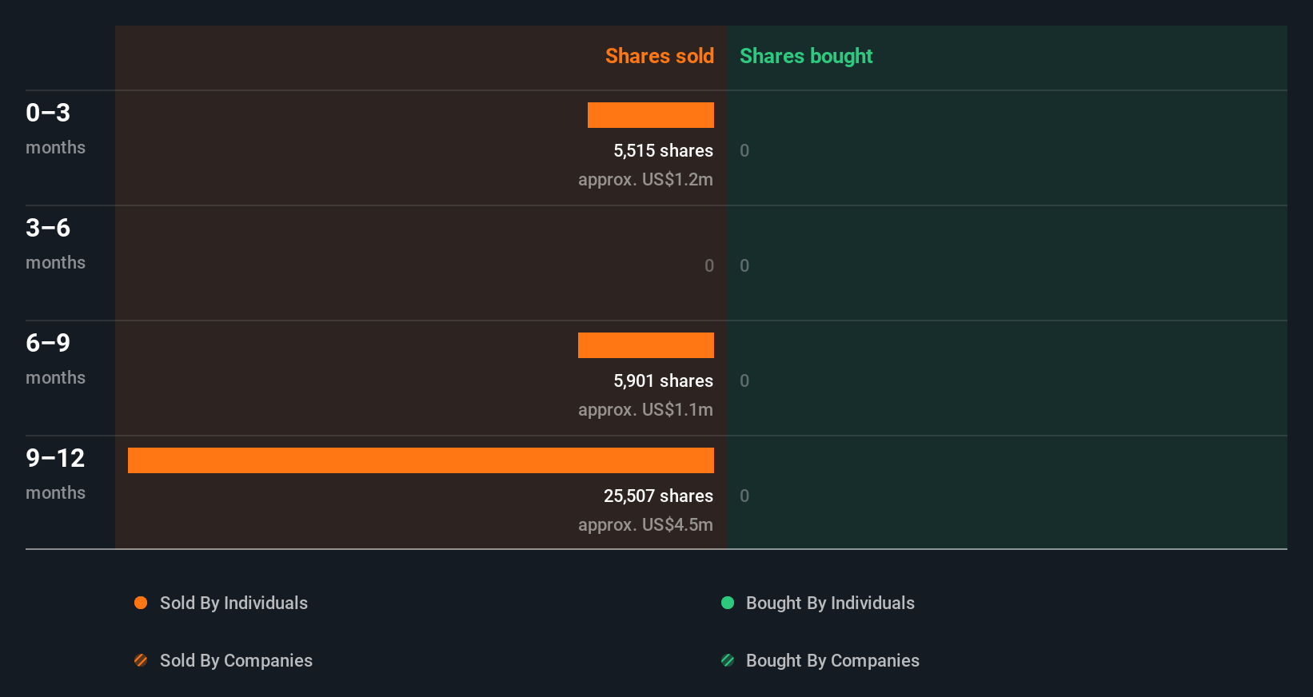The width and height of the screenshot is (1313, 697).
Task: Click the bought '0' in the 3–6 months row
Action: 744,265
